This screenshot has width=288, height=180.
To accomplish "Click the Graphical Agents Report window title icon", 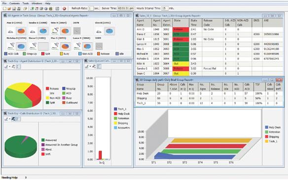I will [x=5, y=15].
